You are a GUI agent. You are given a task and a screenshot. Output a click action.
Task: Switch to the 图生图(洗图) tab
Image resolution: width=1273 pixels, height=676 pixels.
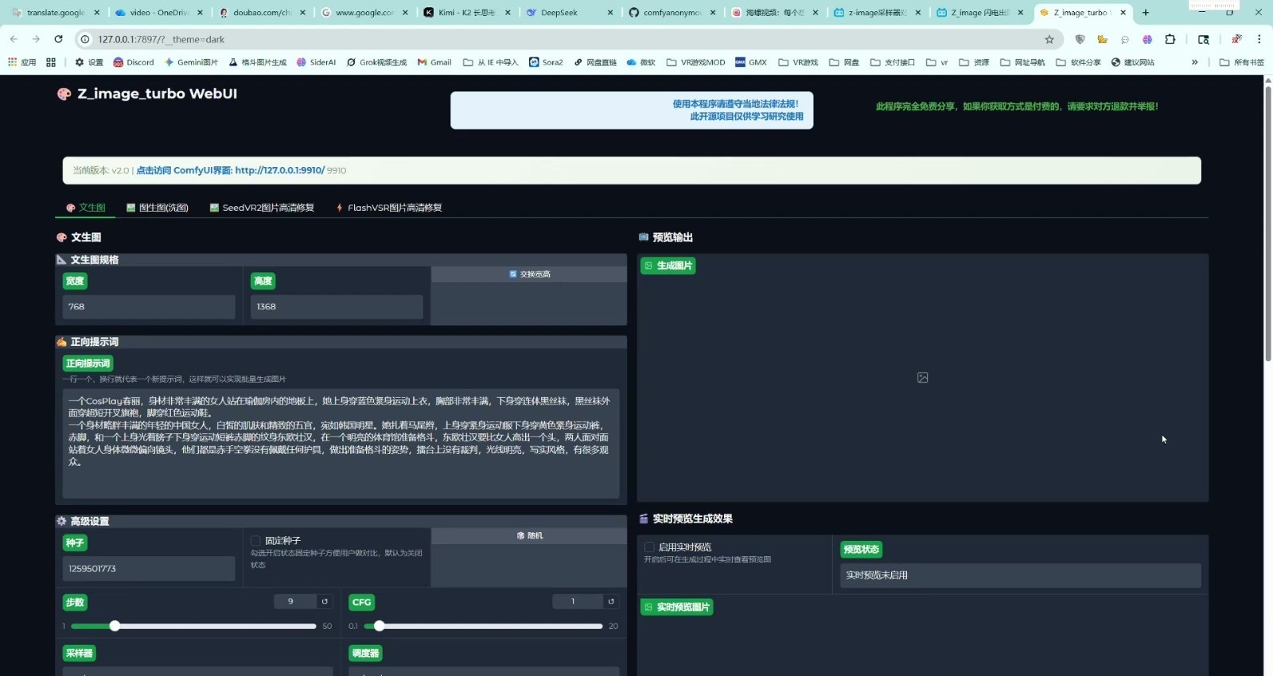158,208
